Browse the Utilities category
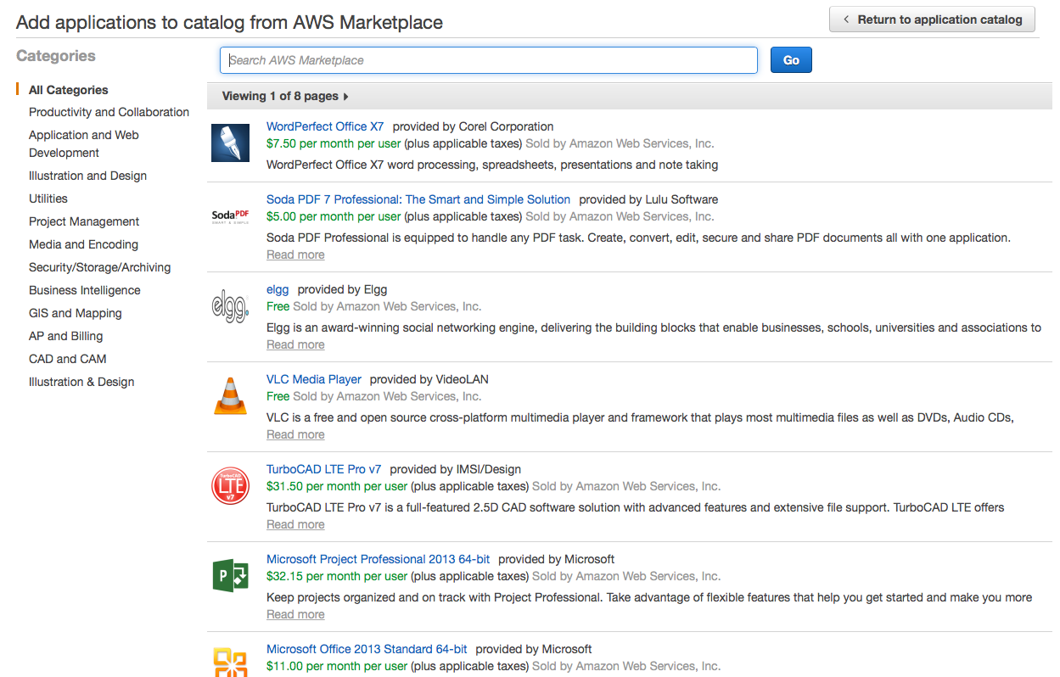The height and width of the screenshot is (677, 1060). point(48,198)
